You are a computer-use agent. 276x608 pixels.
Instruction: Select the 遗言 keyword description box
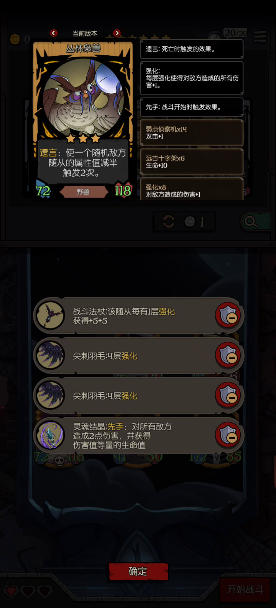coord(191,49)
